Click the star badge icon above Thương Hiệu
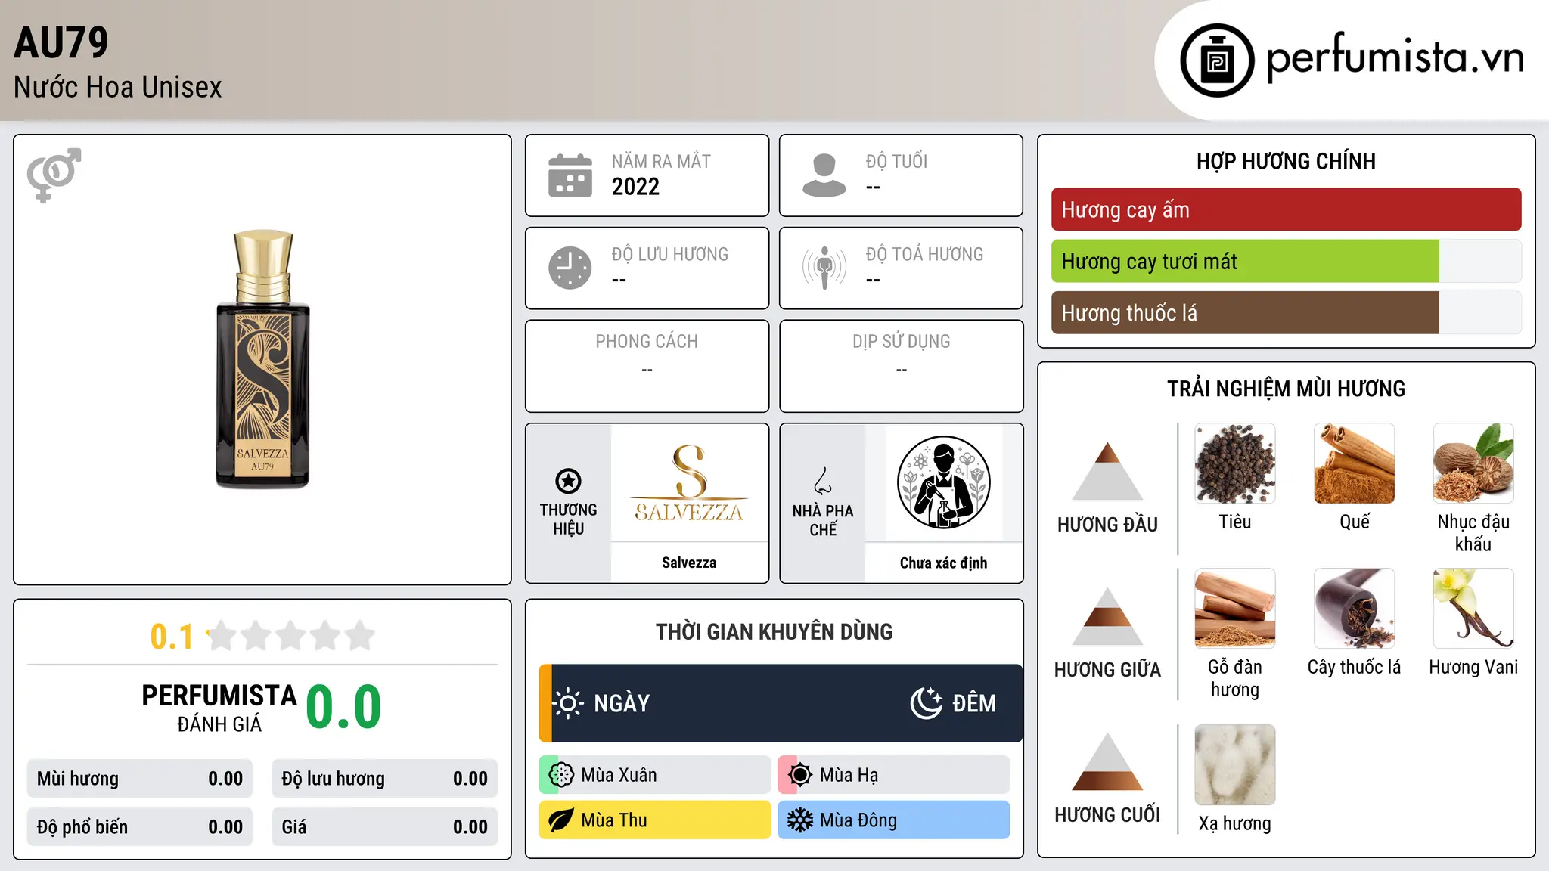This screenshot has width=1549, height=871. point(568,481)
